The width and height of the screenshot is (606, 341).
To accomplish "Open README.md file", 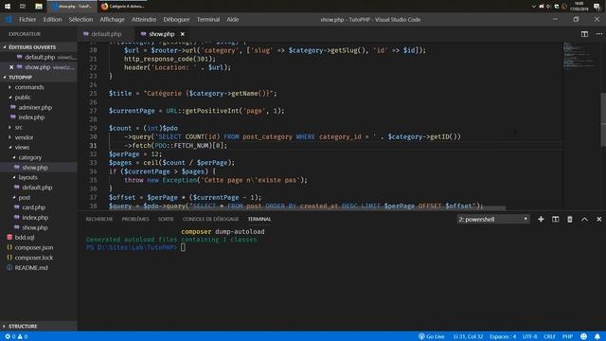I will pos(31,267).
